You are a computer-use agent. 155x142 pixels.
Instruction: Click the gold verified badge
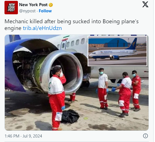(x=51, y=5)
